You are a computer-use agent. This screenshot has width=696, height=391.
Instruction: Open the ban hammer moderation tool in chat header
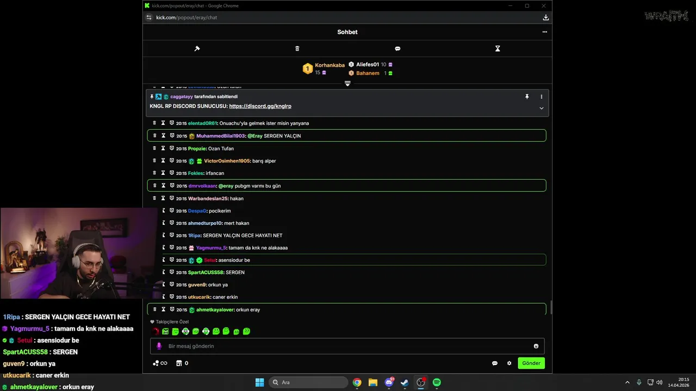coord(197,48)
